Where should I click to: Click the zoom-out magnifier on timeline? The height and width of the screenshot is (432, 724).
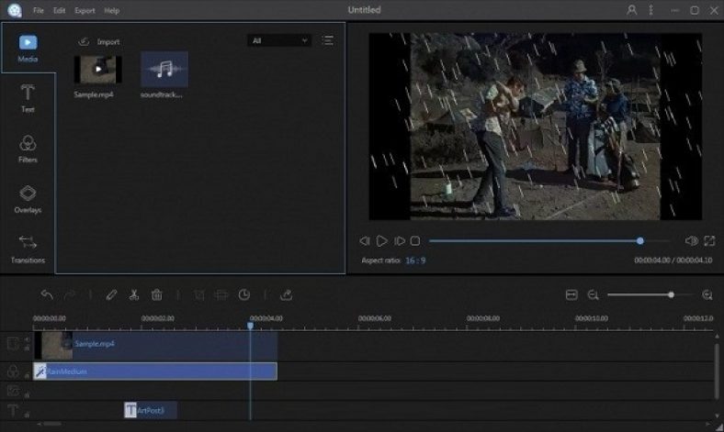594,294
